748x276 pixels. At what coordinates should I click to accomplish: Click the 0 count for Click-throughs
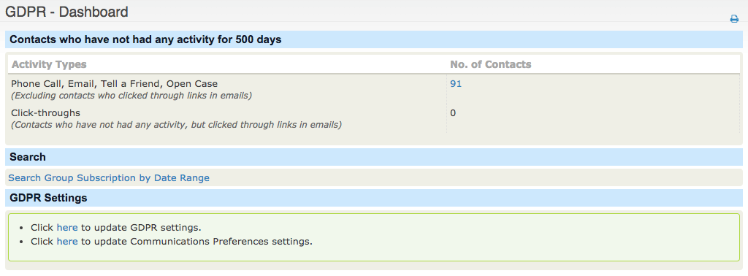click(453, 113)
